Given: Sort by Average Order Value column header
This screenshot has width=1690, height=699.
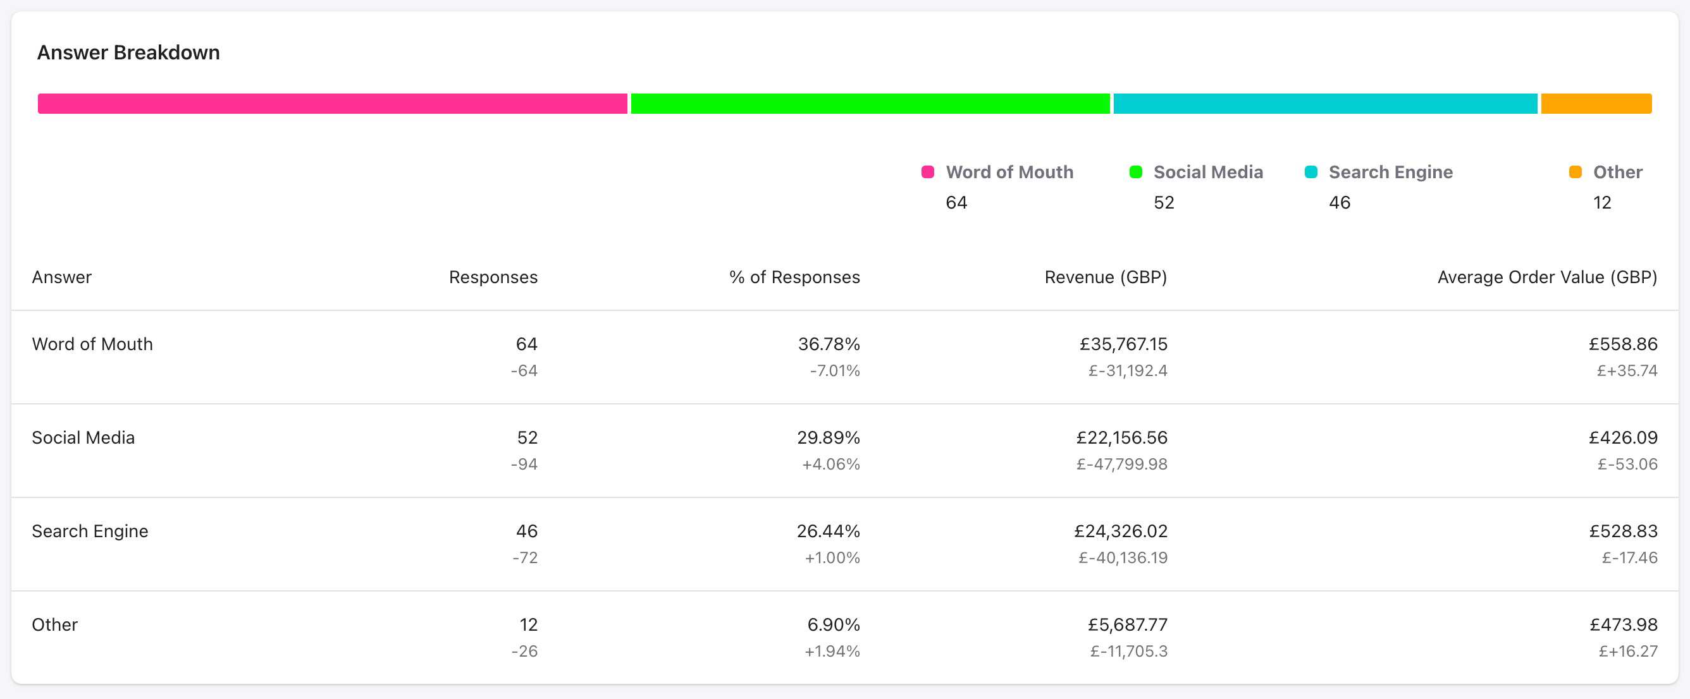Looking at the screenshot, I should (1547, 277).
